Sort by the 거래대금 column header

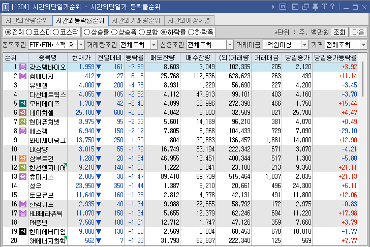[267, 57]
